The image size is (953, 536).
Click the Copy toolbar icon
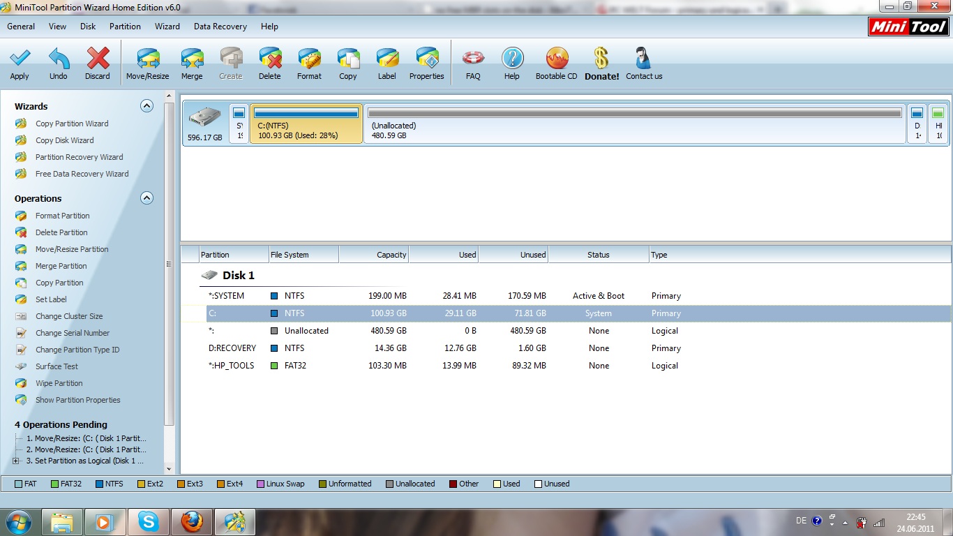click(x=348, y=58)
